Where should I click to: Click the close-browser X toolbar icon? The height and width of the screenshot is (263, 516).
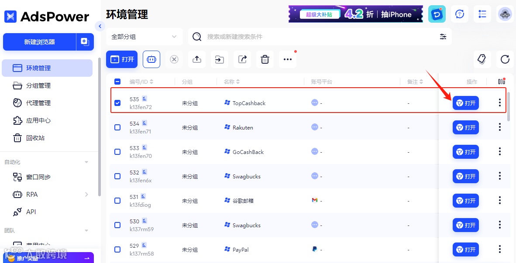[174, 59]
